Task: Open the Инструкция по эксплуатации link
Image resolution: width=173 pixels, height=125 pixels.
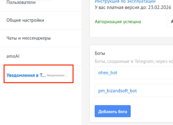Action: [x=125, y=2]
